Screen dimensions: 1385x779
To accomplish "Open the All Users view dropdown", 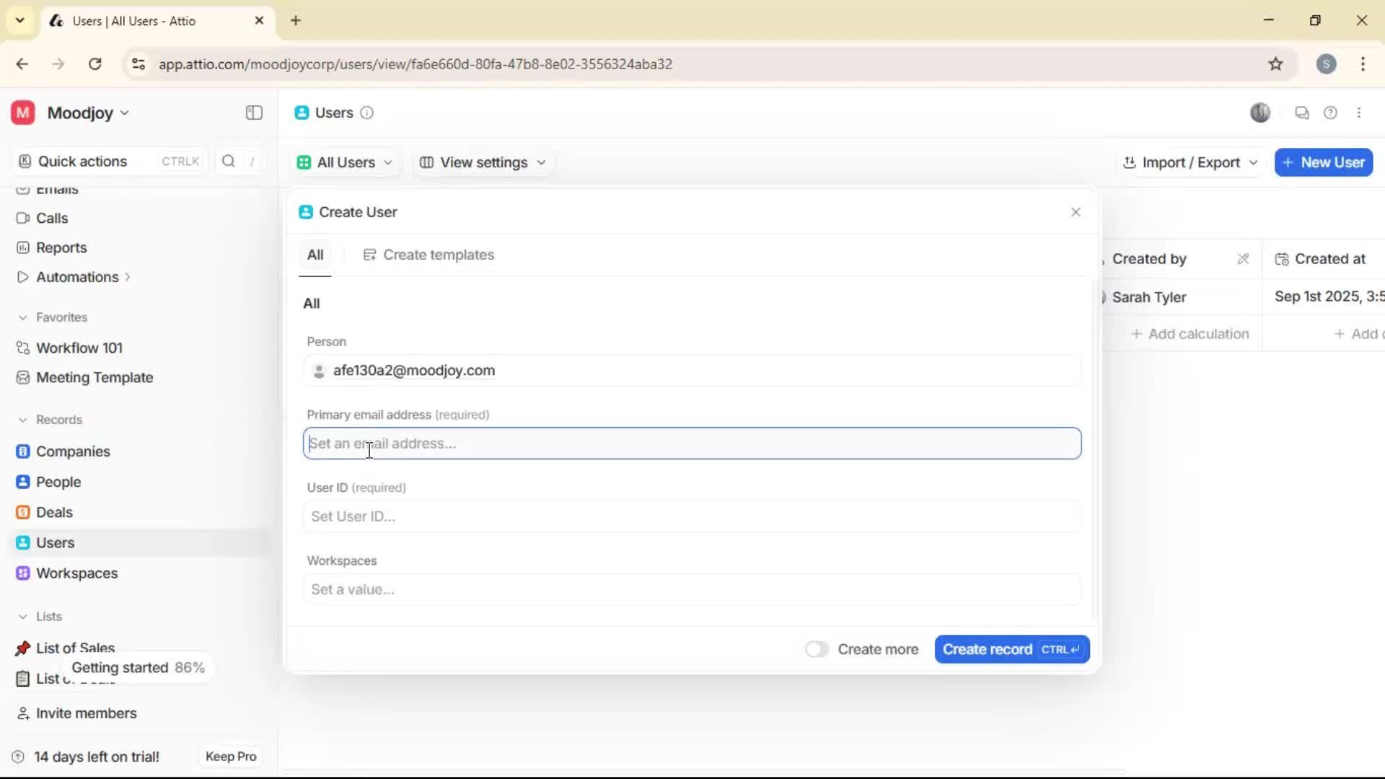I will click(345, 162).
